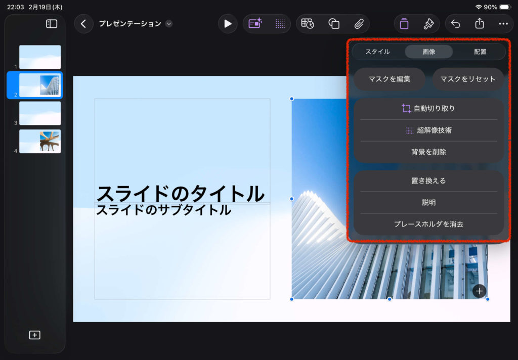
Task: Open the attachment paperclip icon
Action: tap(359, 24)
